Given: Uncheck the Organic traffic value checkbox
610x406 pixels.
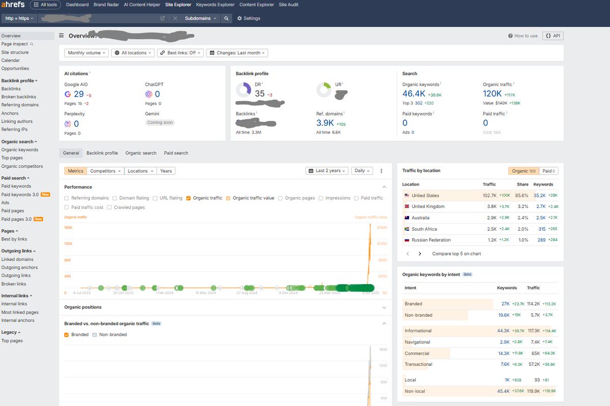Looking at the screenshot, I should pos(228,198).
